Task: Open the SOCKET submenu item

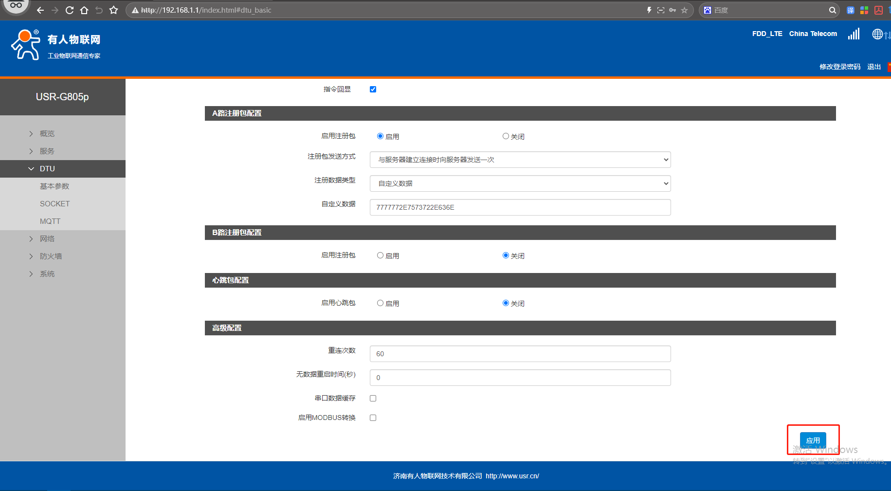Action: click(55, 204)
